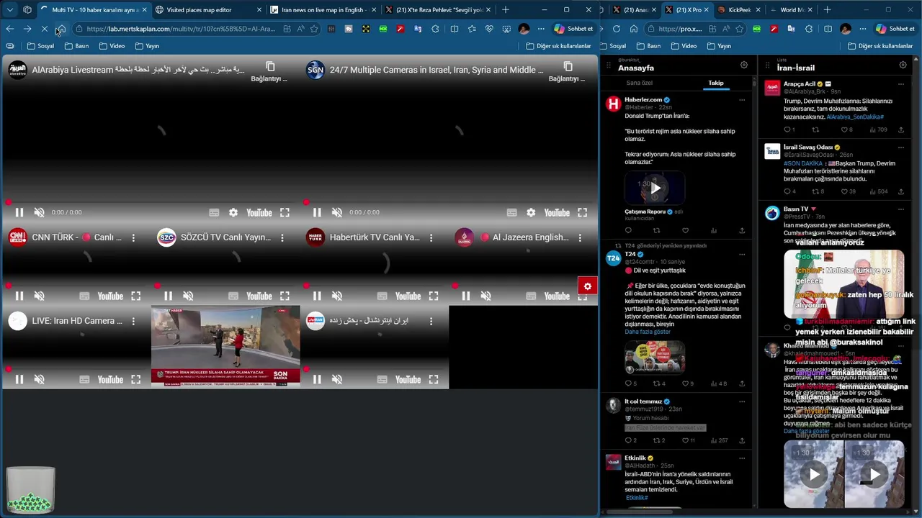
Task: Pause the 24/7 Multiple Cameras stream
Action: (317, 212)
